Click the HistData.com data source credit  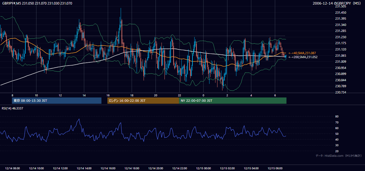click(339, 156)
